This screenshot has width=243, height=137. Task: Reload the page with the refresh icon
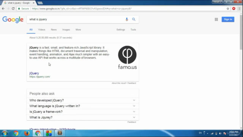coord(13,8)
